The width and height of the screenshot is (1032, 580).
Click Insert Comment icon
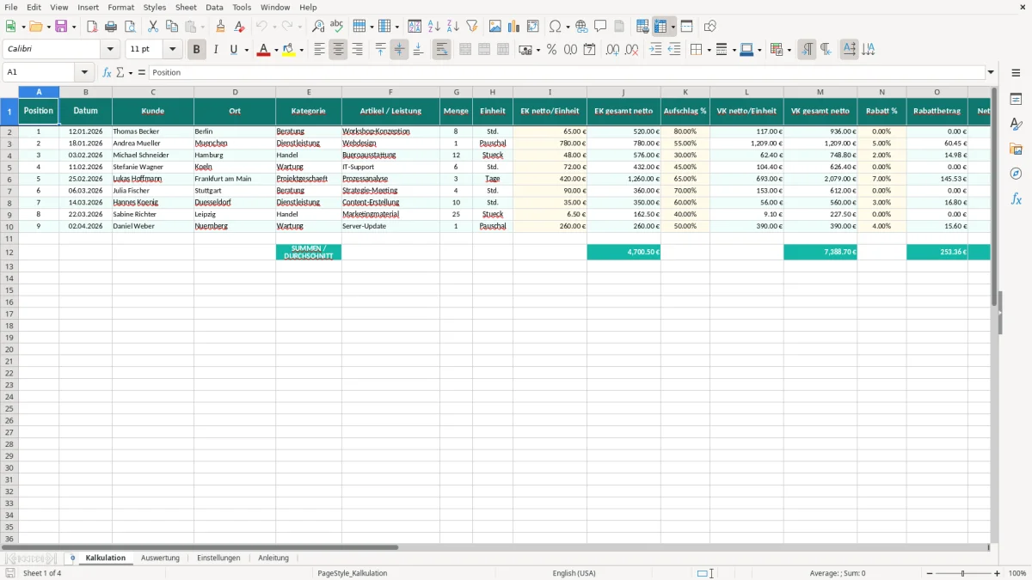pyautogui.click(x=600, y=27)
